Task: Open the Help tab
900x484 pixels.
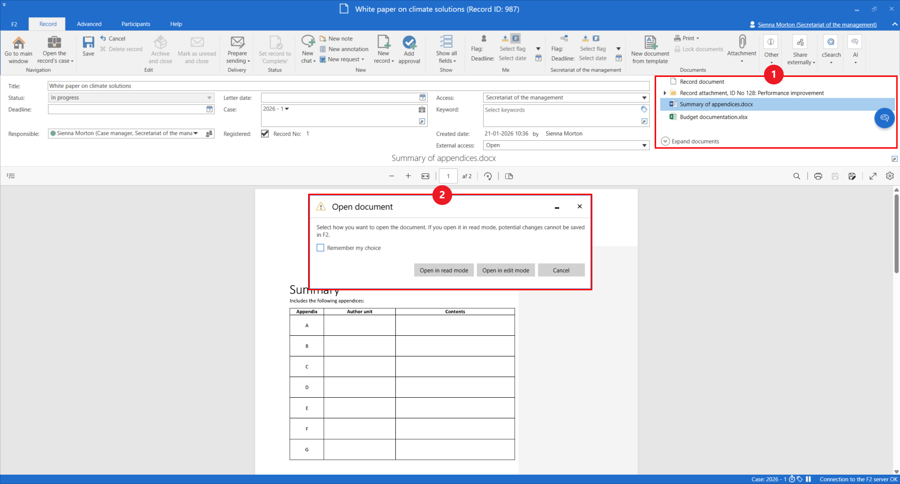Action: pyautogui.click(x=176, y=24)
